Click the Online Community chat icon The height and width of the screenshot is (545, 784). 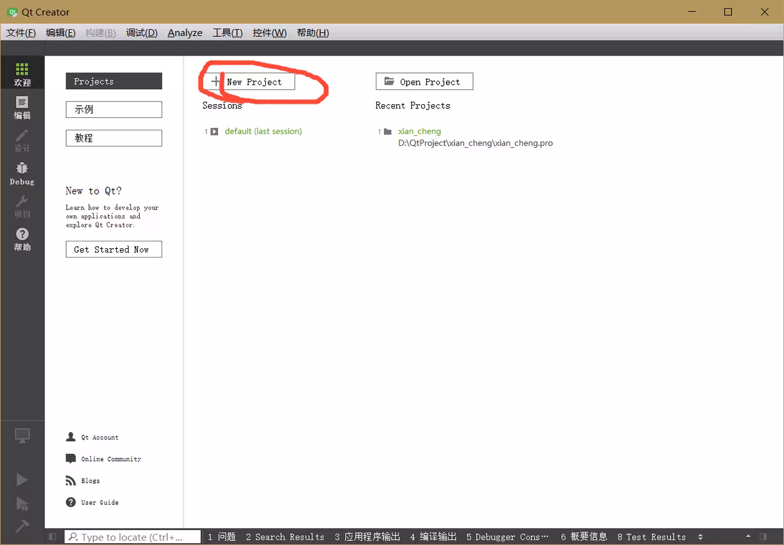(71, 459)
